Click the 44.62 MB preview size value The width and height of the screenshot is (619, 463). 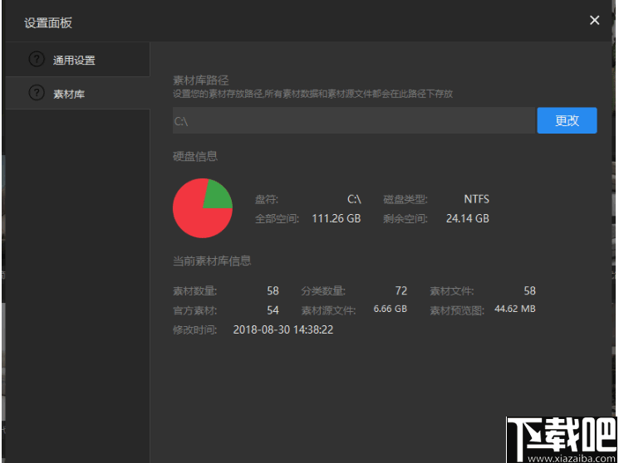tap(515, 309)
